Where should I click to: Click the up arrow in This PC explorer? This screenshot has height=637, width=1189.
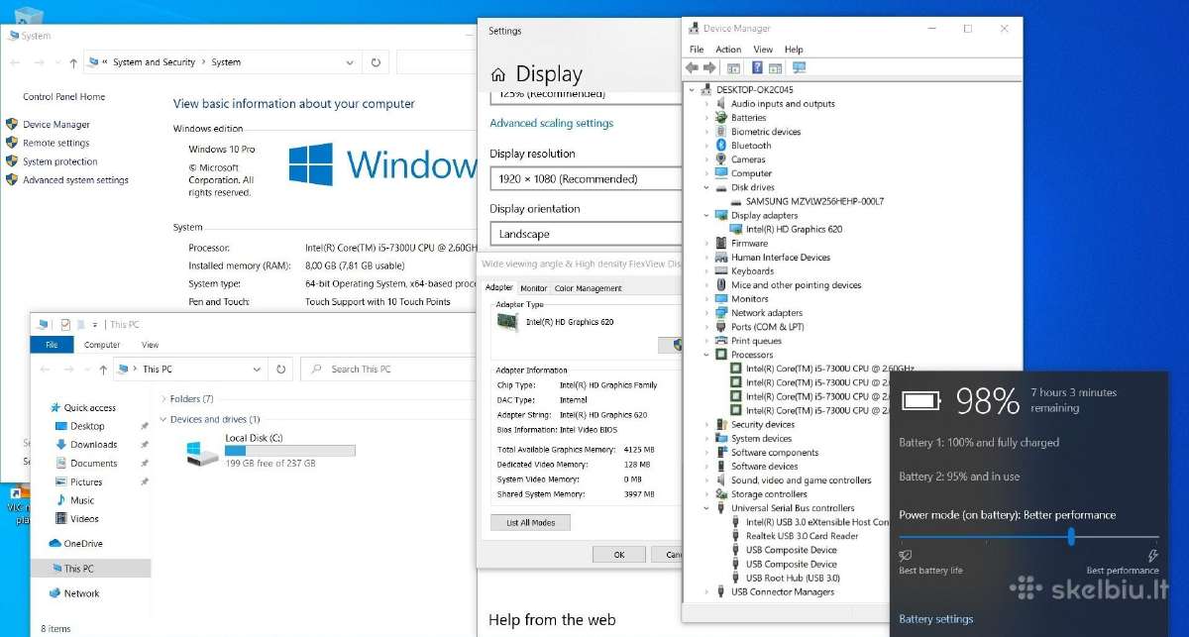[x=103, y=370]
